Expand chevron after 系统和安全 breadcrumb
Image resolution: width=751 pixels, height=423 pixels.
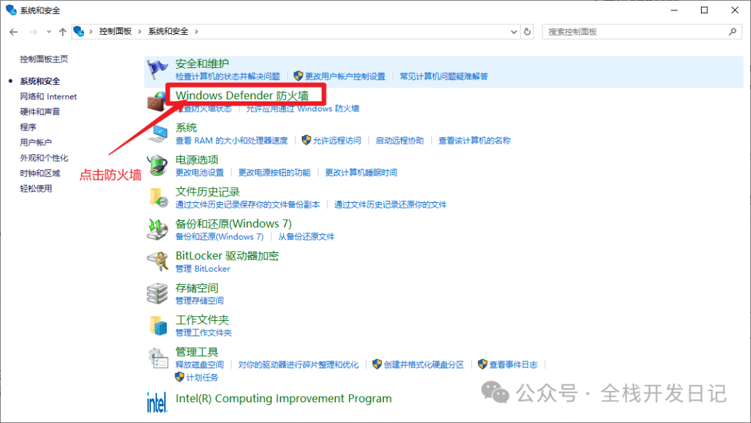[196, 31]
